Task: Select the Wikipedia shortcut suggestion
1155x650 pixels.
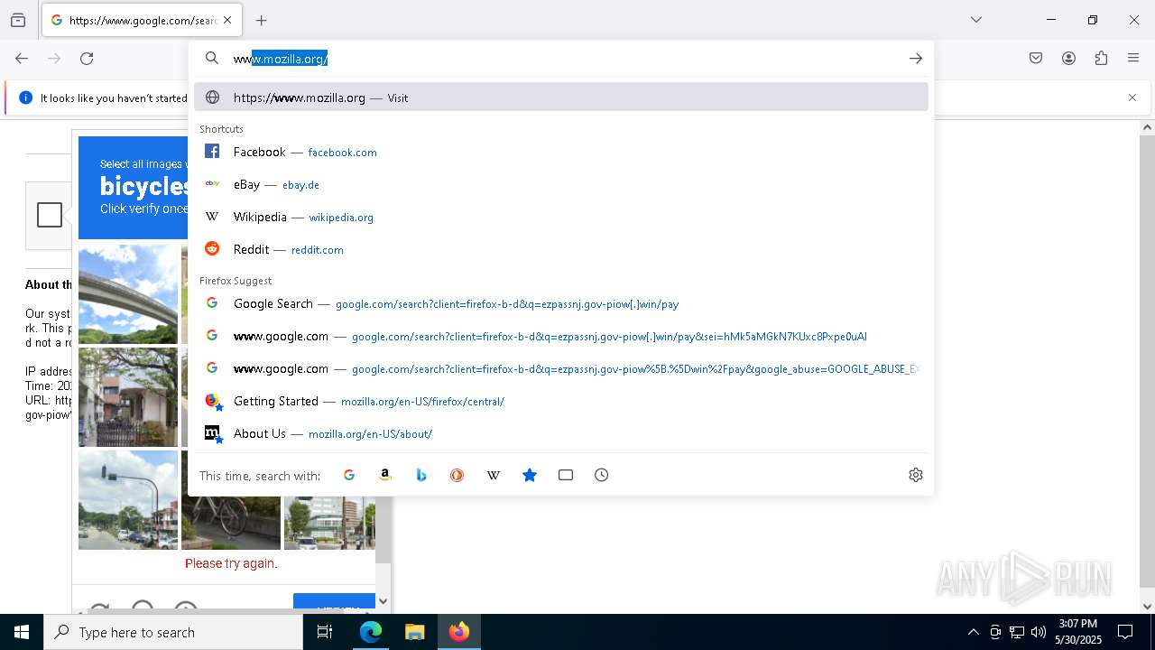Action: (561, 217)
